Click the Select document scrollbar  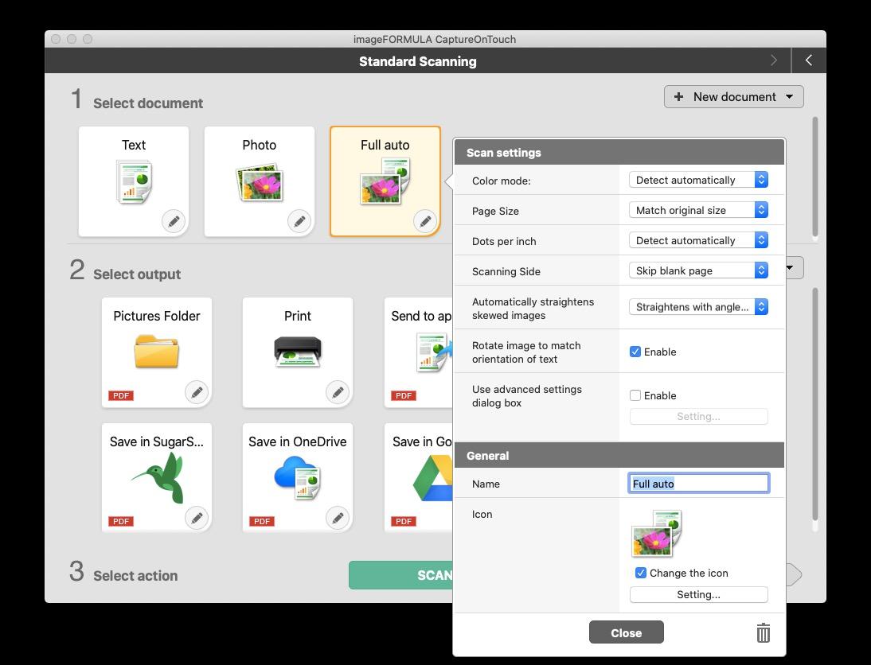815,177
